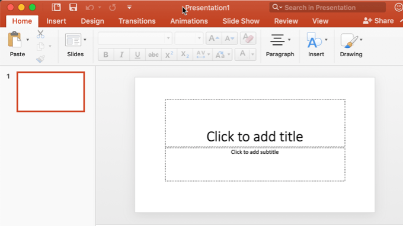Expand the Paragraph dropdown arrow
This screenshot has width=403, height=226.
289,40
